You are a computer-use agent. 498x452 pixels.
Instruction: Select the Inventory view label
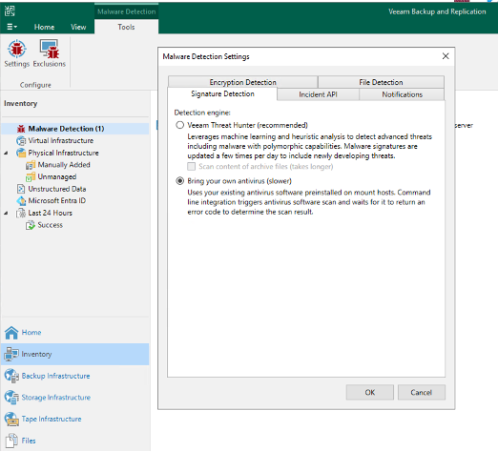[36, 354]
